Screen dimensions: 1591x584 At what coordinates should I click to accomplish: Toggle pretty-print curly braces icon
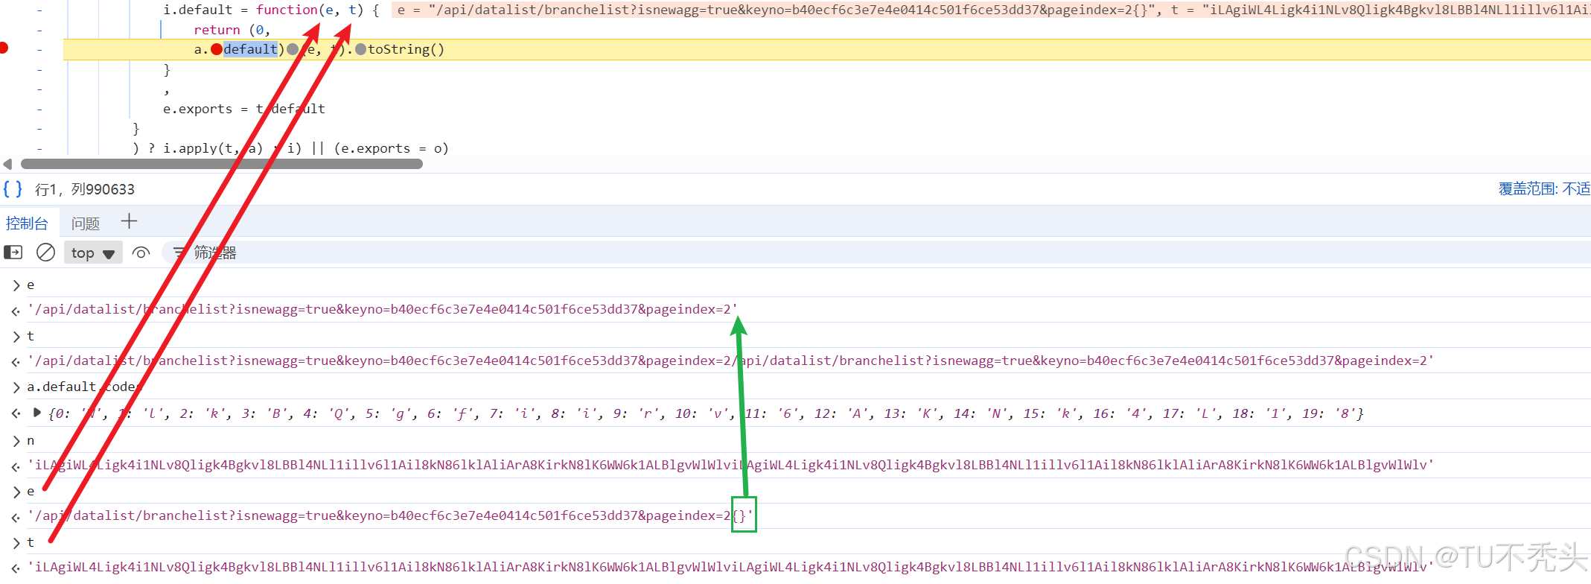(13, 189)
